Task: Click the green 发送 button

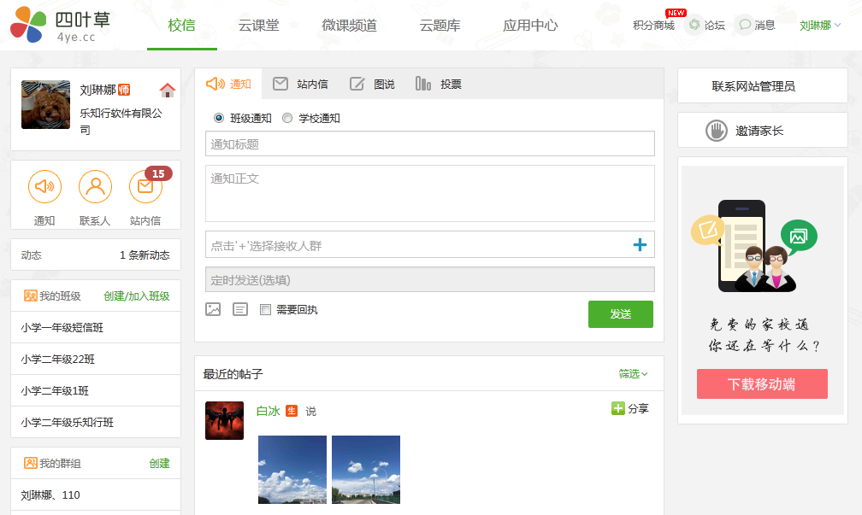Action: (621, 314)
